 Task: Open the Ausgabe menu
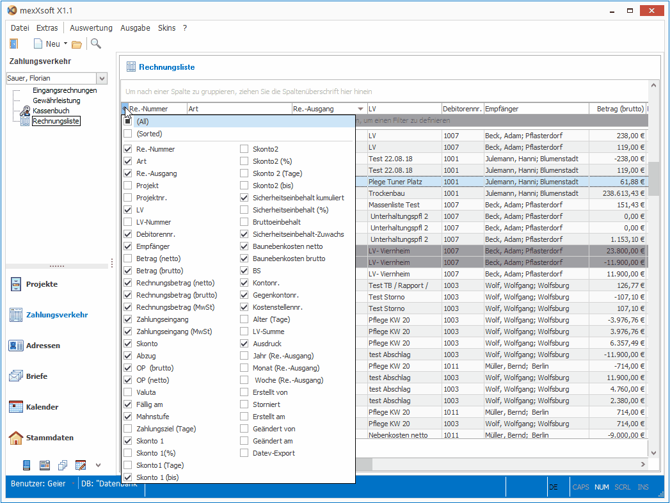135,28
